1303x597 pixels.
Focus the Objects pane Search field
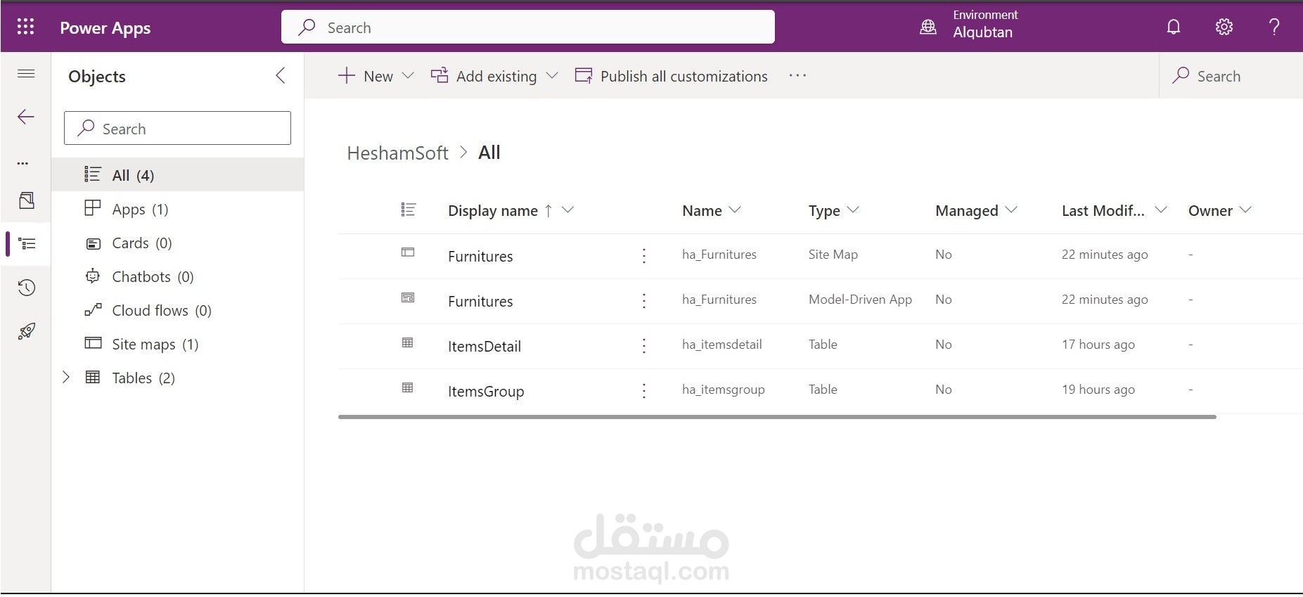[177, 128]
